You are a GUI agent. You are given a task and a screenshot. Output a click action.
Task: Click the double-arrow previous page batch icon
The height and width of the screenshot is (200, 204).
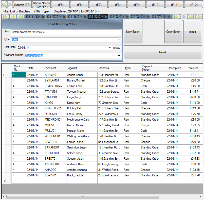click(x=13, y=16)
